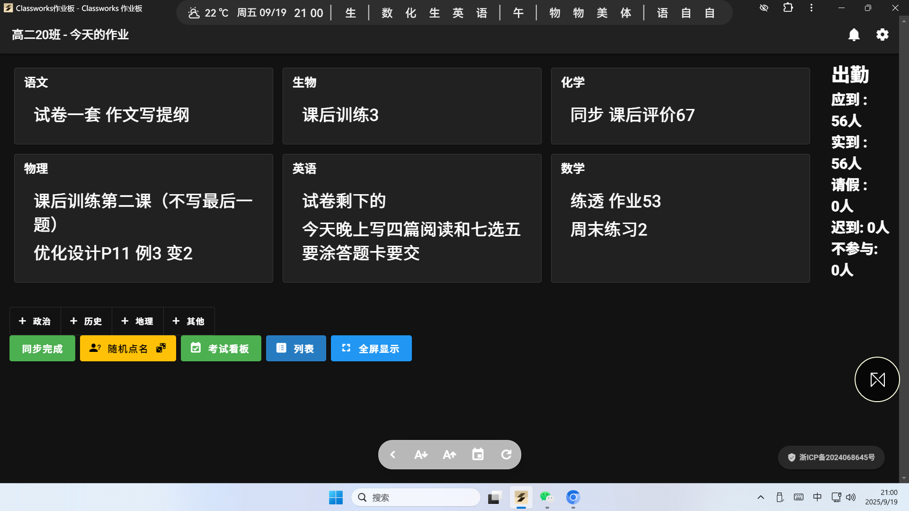The height and width of the screenshot is (511, 909).
Task: Open the three-dot browser menu
Action: [x=811, y=8]
